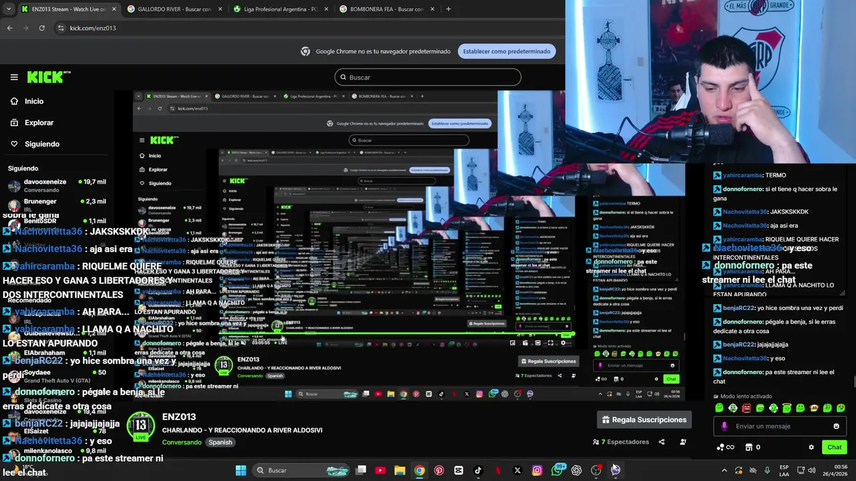Send message with Chat button
This screenshot has width=856, height=481.
(x=834, y=447)
